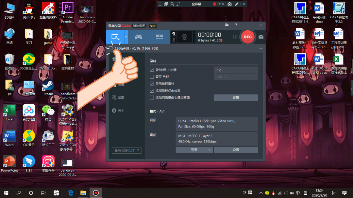The image size is (353, 198).
Task: Click the H264 video format text
Action: click(207, 121)
